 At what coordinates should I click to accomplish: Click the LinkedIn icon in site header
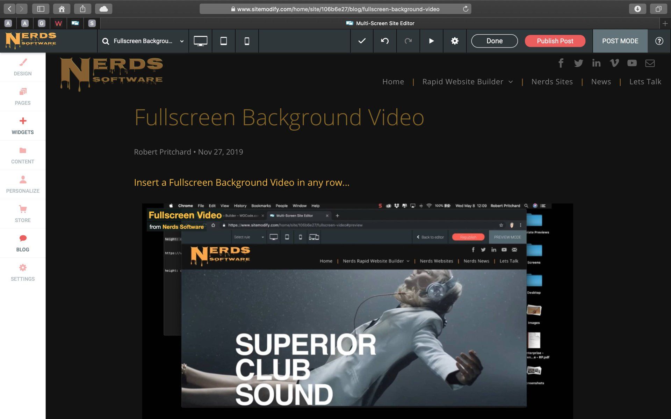[596, 63]
